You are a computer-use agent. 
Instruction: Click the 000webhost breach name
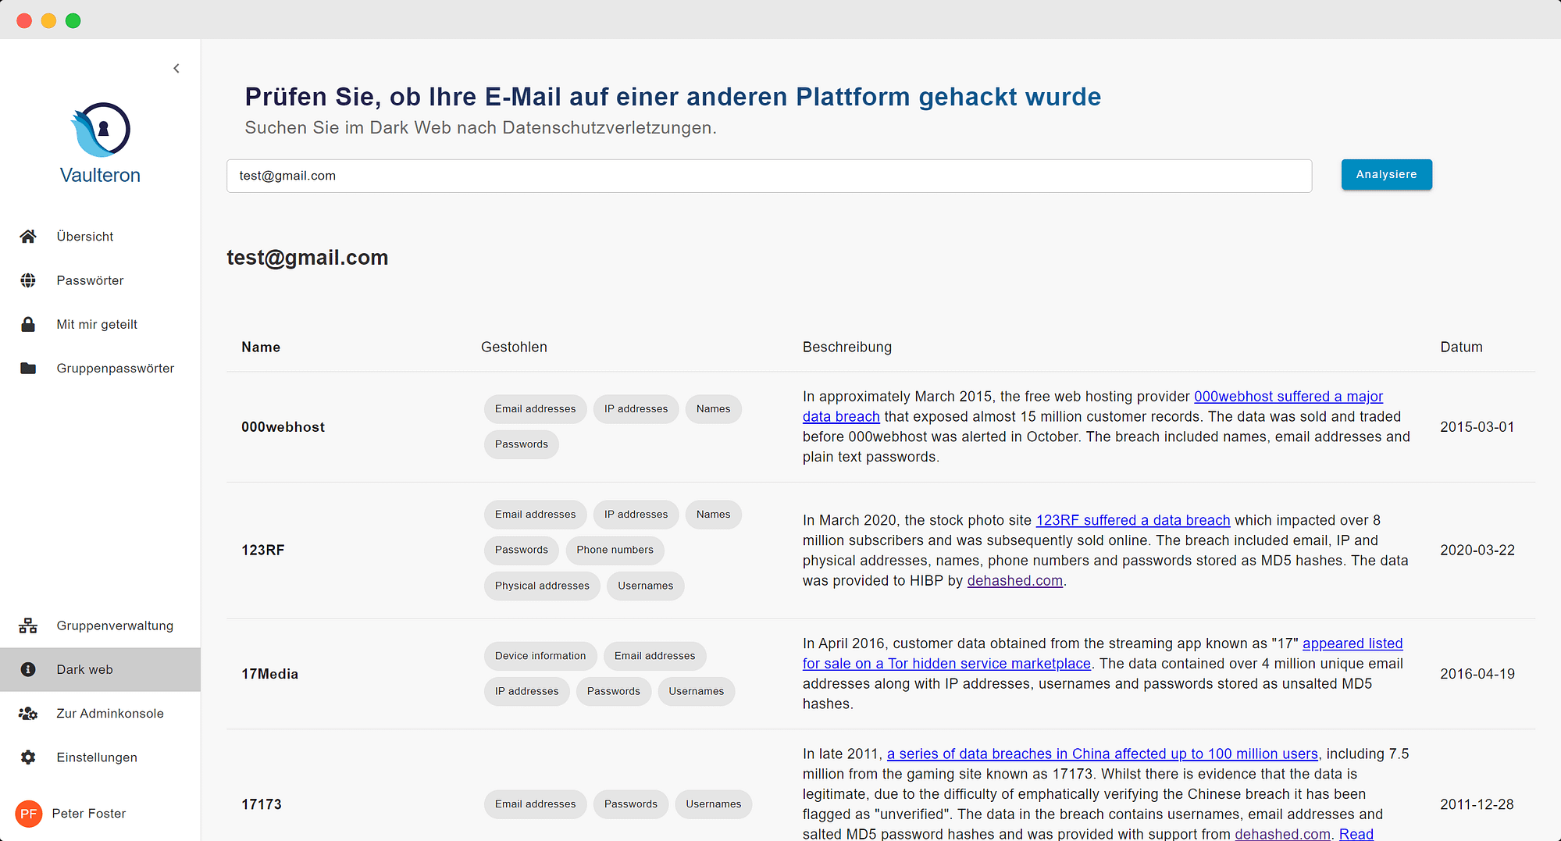click(x=283, y=427)
